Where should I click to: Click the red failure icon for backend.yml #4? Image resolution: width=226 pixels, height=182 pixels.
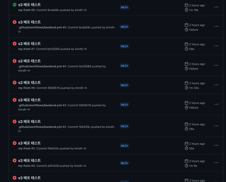click(x=14, y=61)
